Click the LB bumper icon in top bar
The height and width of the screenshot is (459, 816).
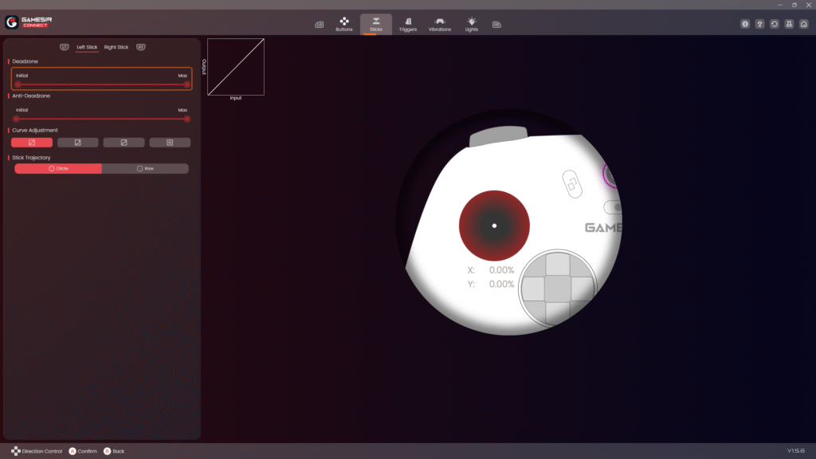[x=320, y=25]
